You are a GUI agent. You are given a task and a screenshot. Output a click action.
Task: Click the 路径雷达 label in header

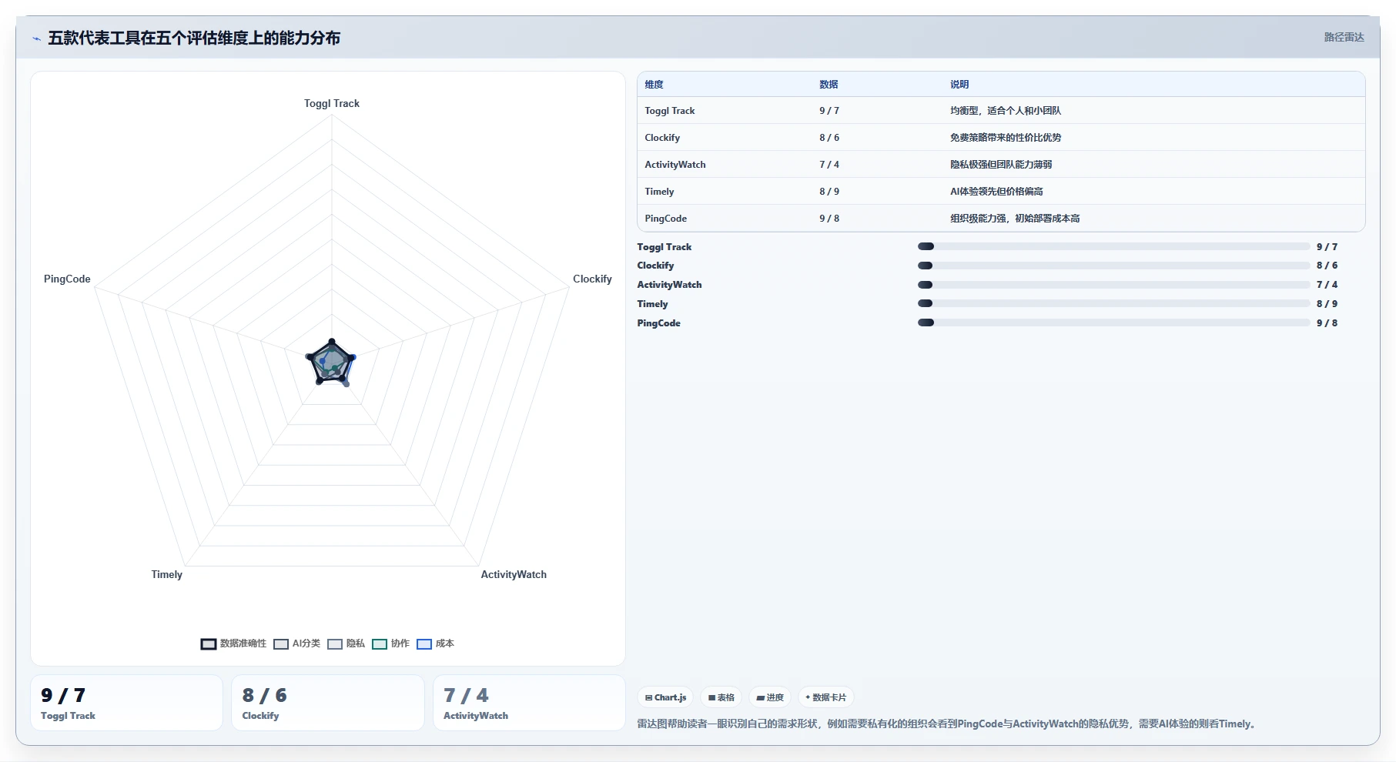click(1344, 37)
